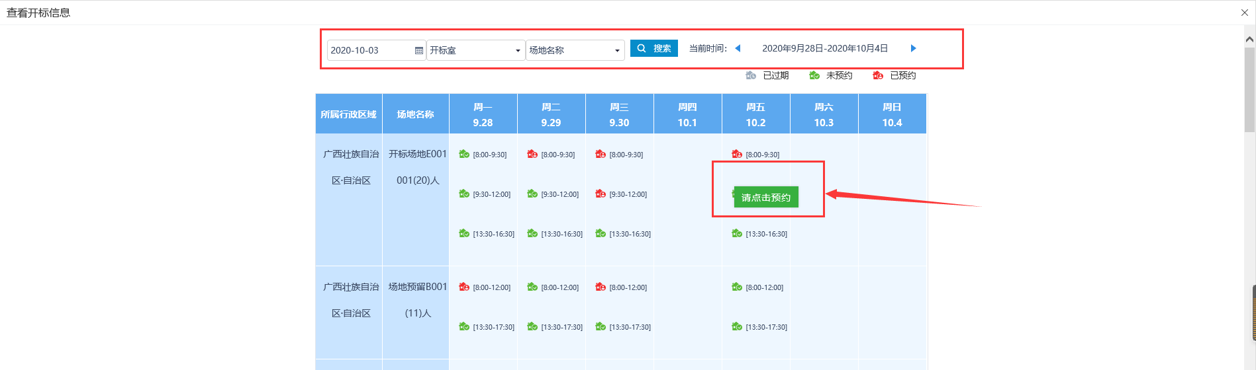
Task: Expand the 场地名称 venue name dropdown
Action: point(574,51)
